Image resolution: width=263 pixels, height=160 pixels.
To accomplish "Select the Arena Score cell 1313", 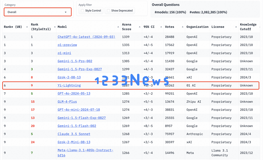I will 126,53.
